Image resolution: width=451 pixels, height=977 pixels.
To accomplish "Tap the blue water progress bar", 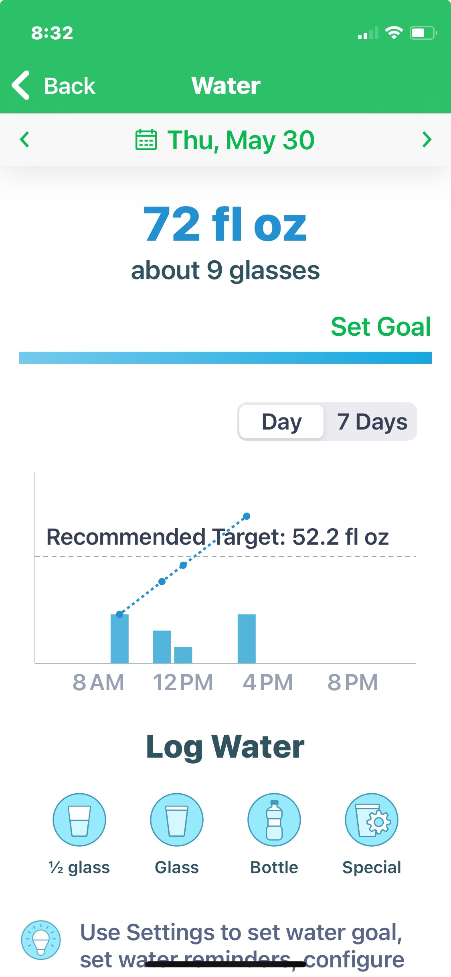I will [x=225, y=358].
